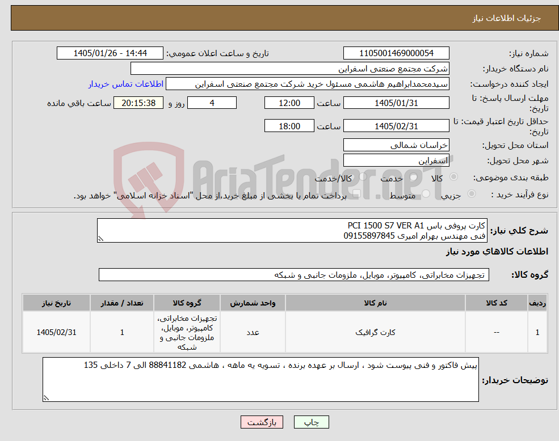Click the واحد شمارش column header
This screenshot has width=559, height=441.
tap(253, 303)
